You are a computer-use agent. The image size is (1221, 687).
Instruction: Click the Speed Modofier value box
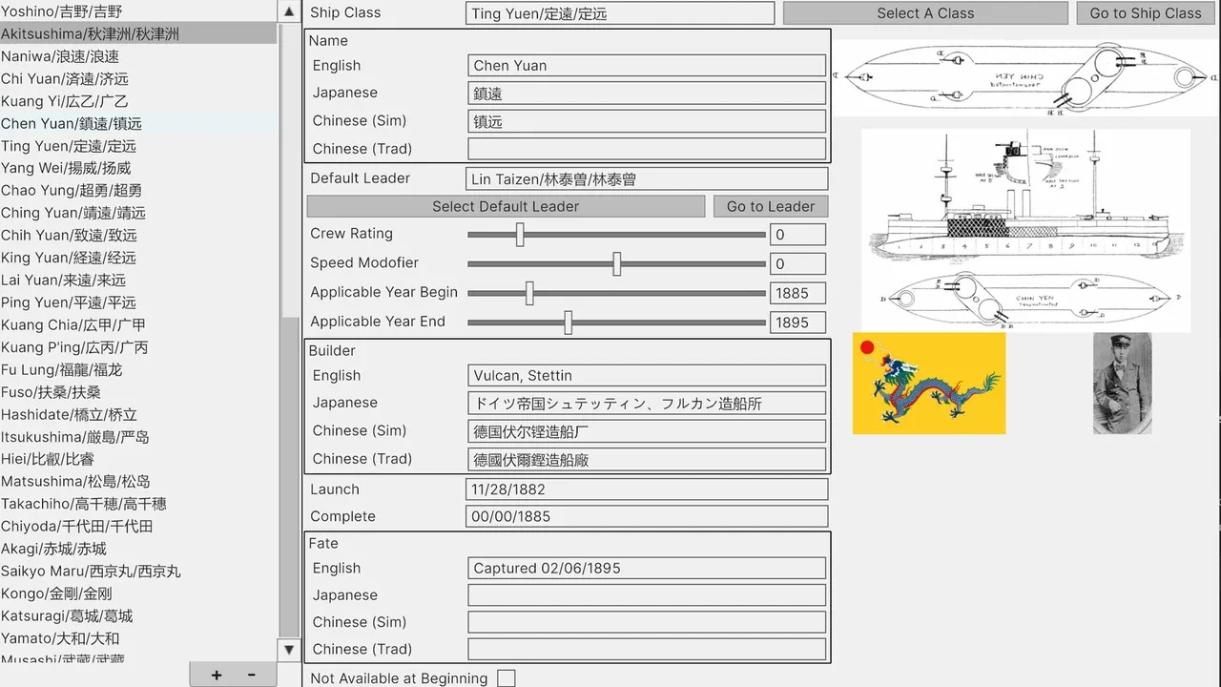(x=797, y=263)
